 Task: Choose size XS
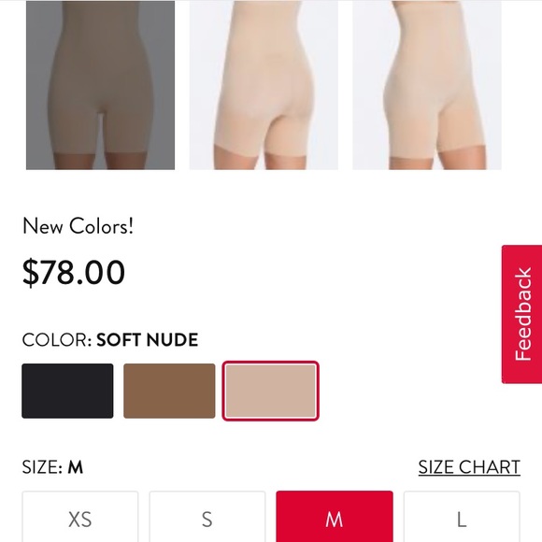click(80, 517)
